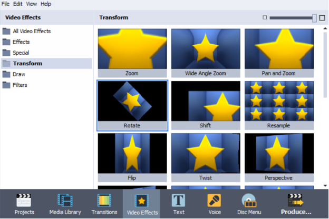Click the vertical scrollbar thumb
This screenshot has height=219, width=329.
325,65
